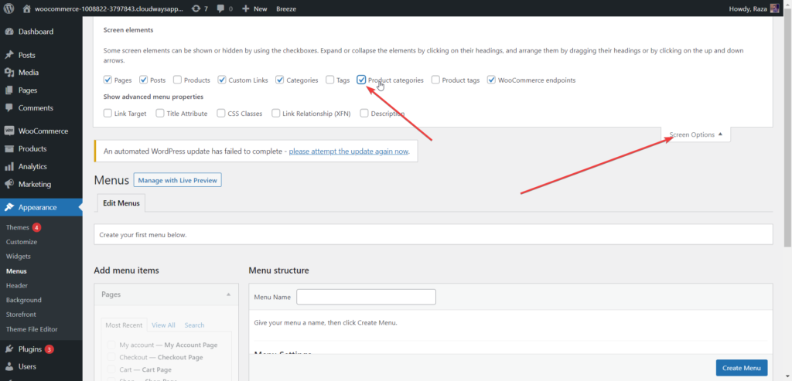This screenshot has width=792, height=381.
Task: Click the comments bubble icon in admin bar
Action: click(x=222, y=9)
